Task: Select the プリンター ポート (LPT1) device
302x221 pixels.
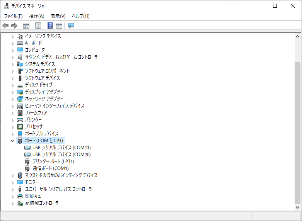Action: point(53,161)
